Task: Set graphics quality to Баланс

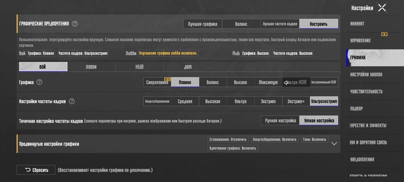Action: pos(213,82)
